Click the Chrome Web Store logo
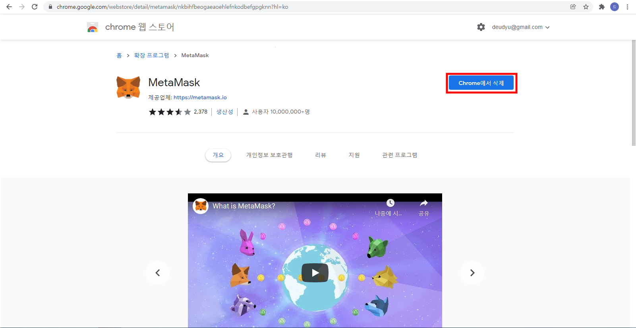Image resolution: width=636 pixels, height=328 pixels. click(93, 27)
